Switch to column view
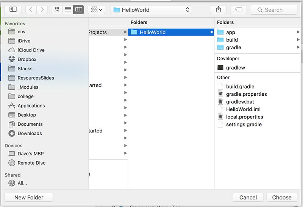303x207 pixels. pyautogui.click(x=79, y=9)
